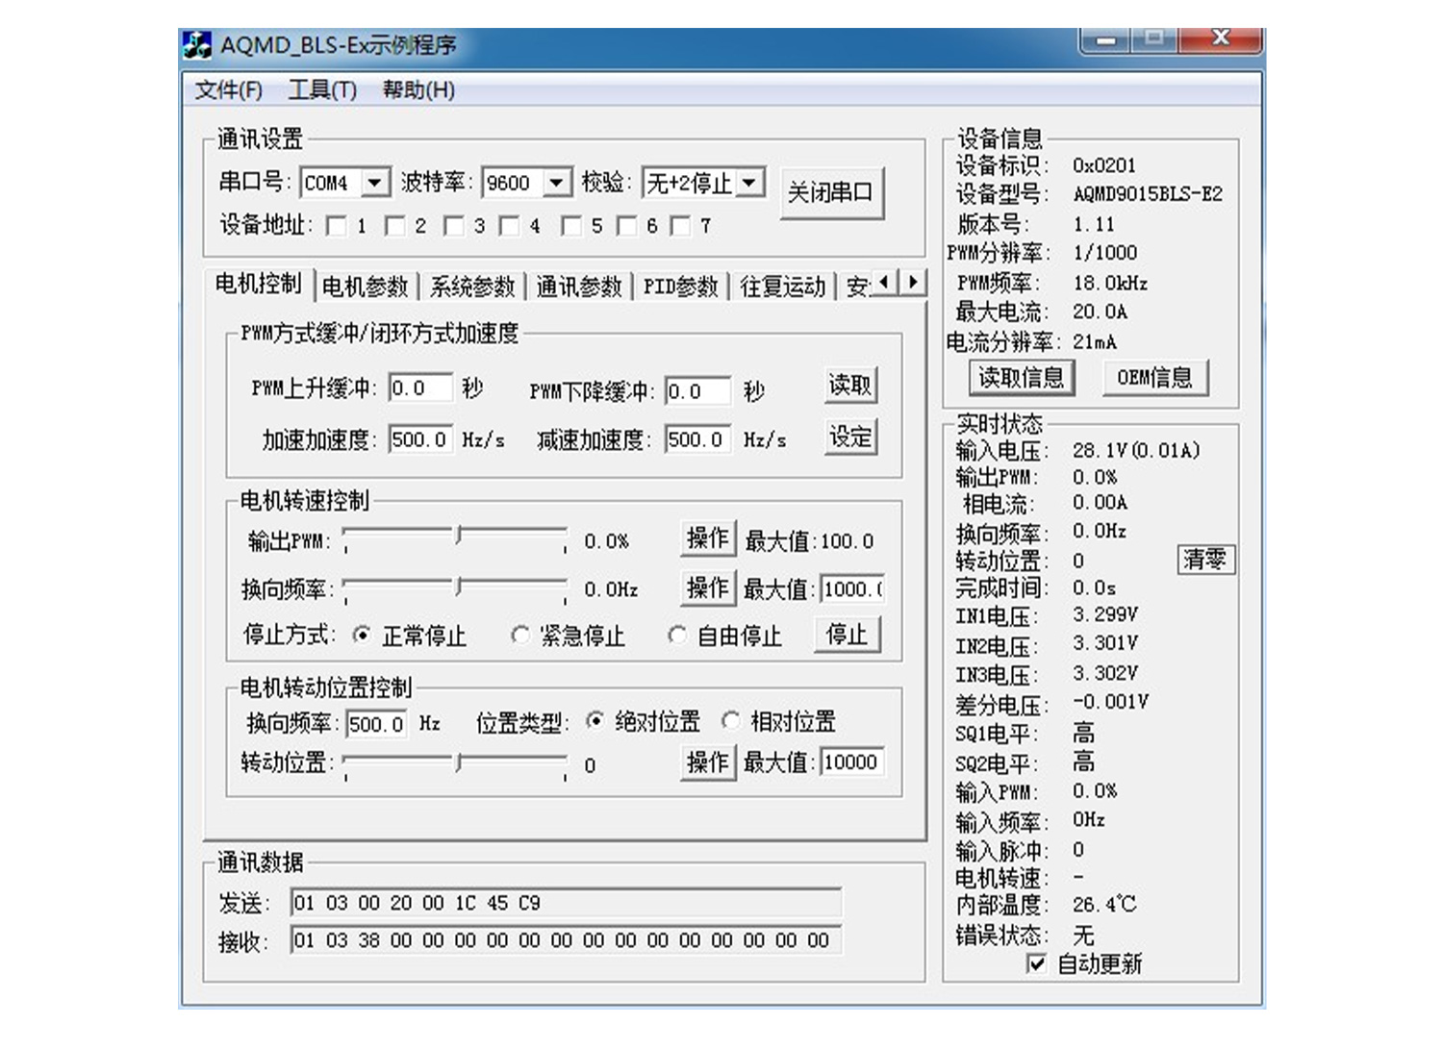Click the 读取信息 button
Viewport: 1443px width, 1049px height.
click(1022, 377)
